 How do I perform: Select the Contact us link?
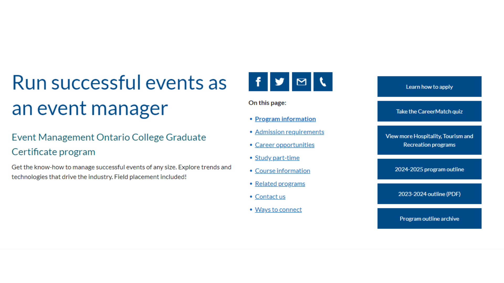tap(270, 197)
